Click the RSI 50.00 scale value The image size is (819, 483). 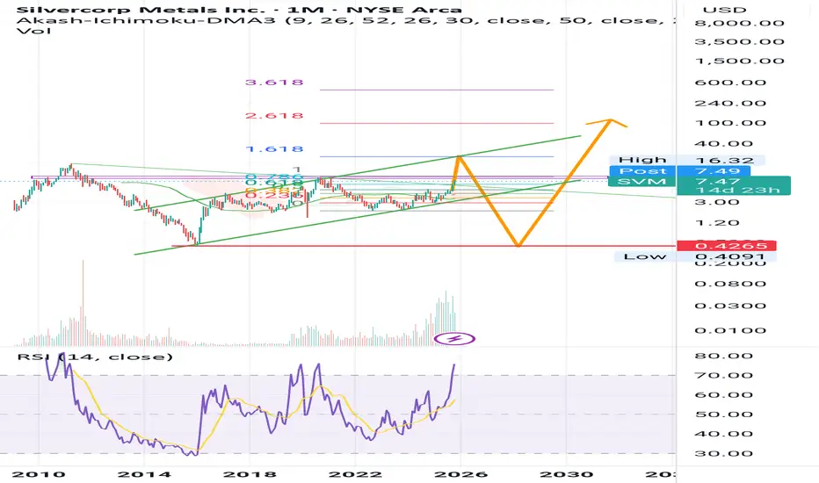pos(723,415)
